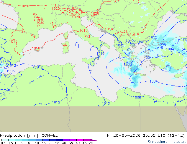Screen dimensions: 187x144
Task: Click the red 1016 label over central Italy
Action: [83, 30]
